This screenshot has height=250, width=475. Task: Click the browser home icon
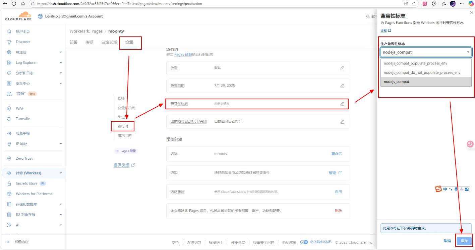click(x=22, y=4)
